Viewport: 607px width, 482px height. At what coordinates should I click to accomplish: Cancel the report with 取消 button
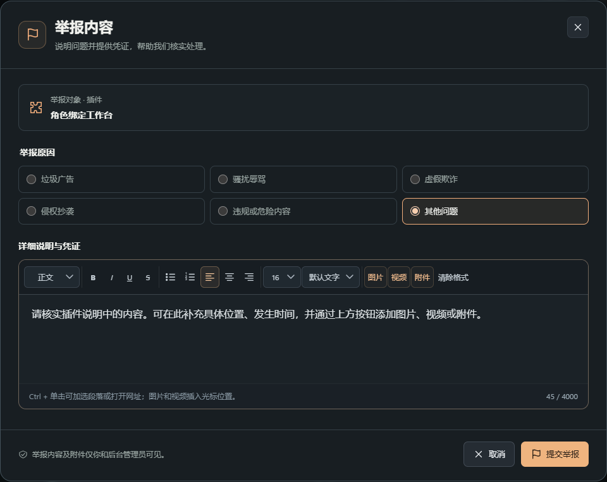pos(489,454)
